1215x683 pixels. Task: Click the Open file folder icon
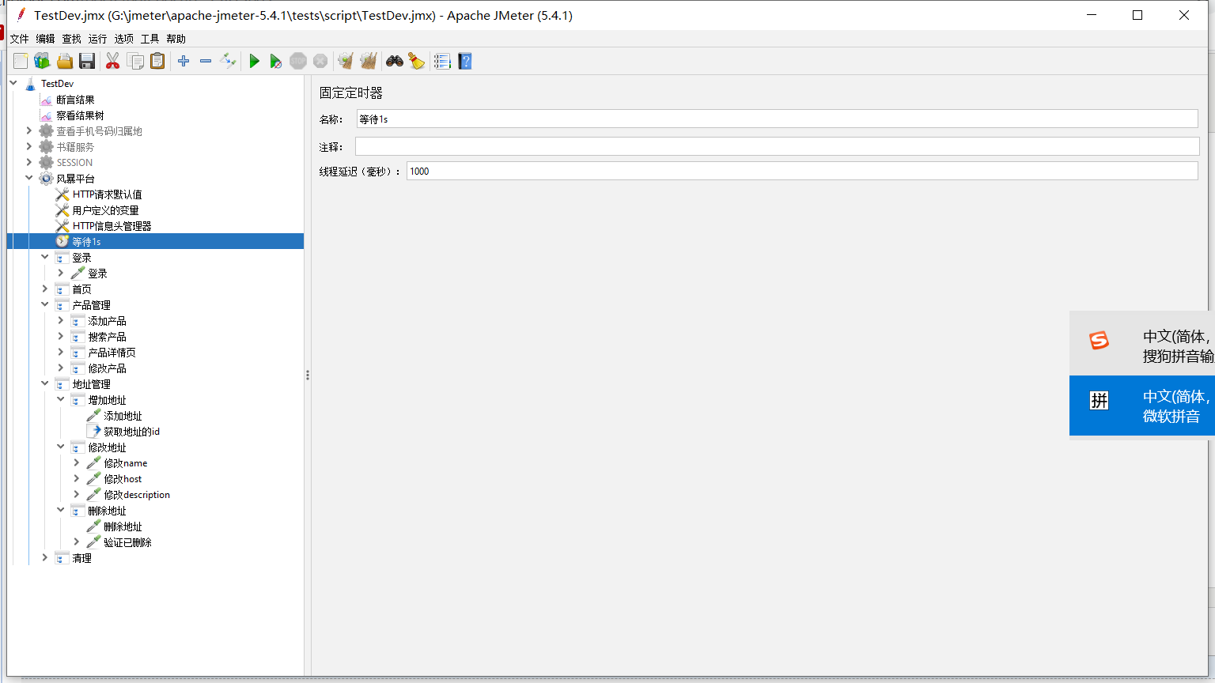[65, 61]
